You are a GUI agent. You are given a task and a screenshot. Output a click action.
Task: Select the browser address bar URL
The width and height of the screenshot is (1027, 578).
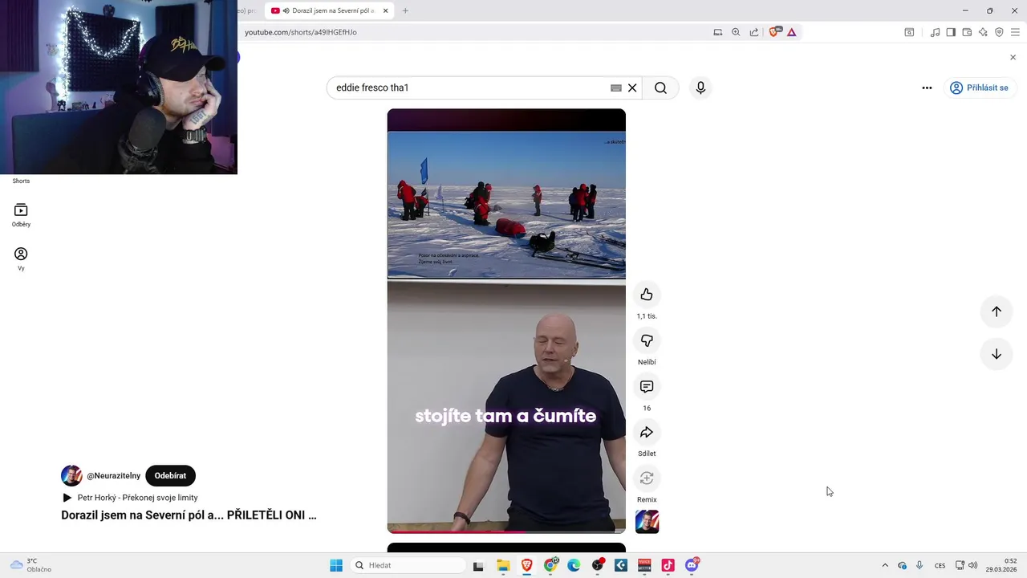tap(301, 32)
